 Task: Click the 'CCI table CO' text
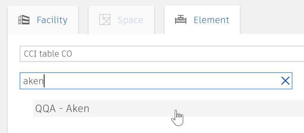(48, 54)
